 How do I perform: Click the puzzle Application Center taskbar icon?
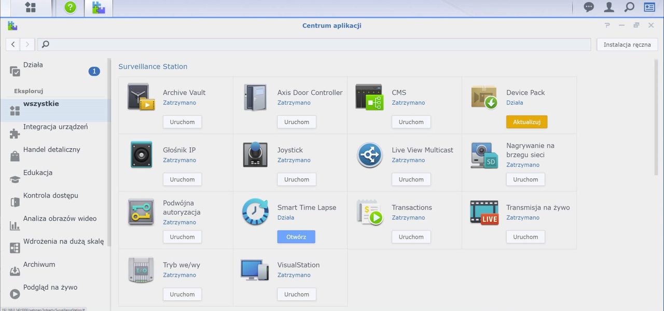coord(99,8)
